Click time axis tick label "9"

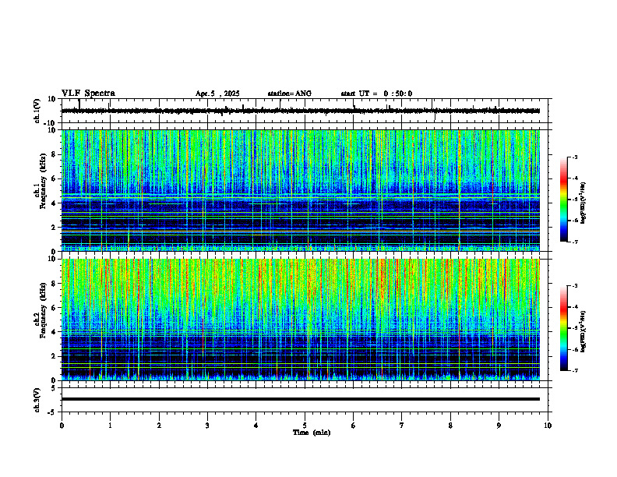click(x=499, y=426)
